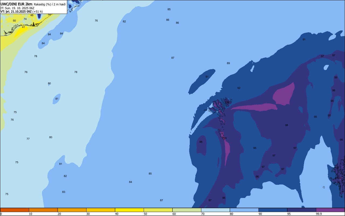Click the humidity value 54 near the coast
Screen dimensions: 345x216
coord(49,15)
